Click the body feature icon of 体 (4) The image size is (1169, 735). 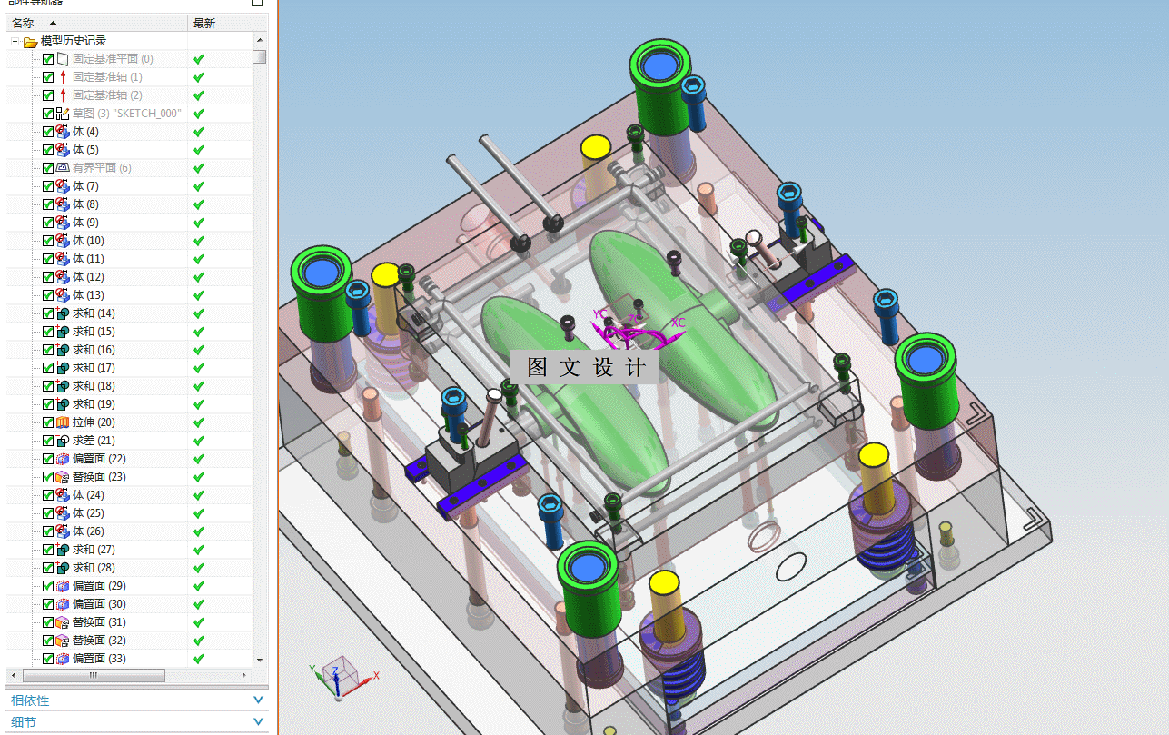click(63, 132)
